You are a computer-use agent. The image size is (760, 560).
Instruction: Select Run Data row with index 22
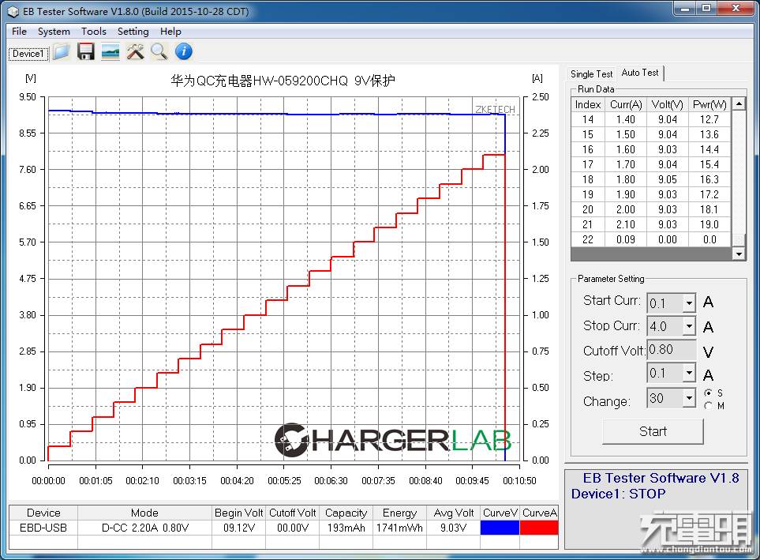click(x=651, y=240)
